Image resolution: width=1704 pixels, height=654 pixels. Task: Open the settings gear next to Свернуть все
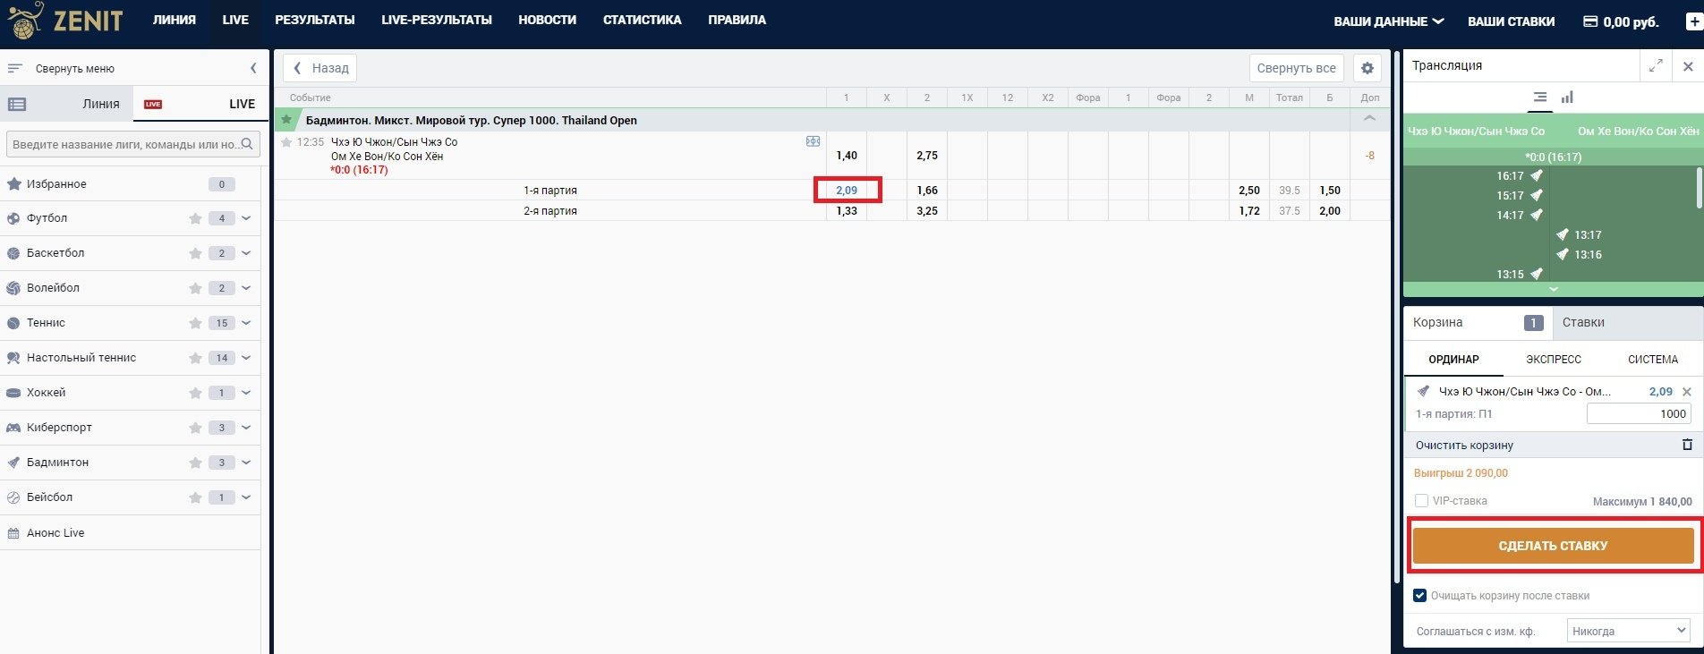(1367, 68)
